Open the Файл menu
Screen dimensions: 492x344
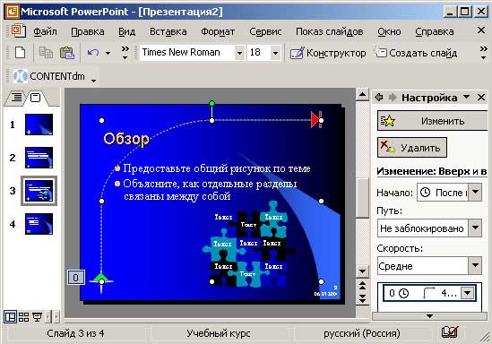pos(45,31)
